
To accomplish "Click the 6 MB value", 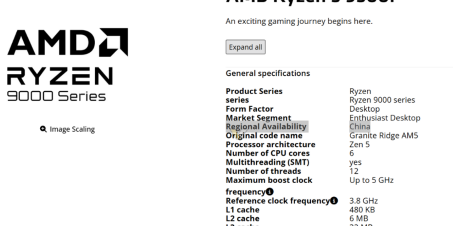I will (x=359, y=218).
